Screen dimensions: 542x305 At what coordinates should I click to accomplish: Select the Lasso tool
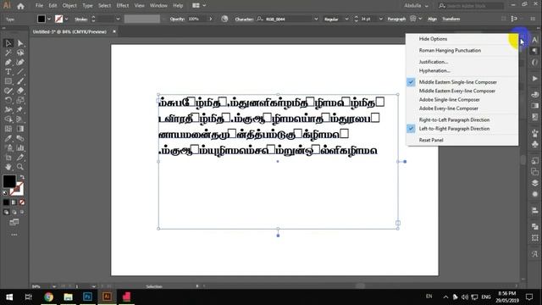click(x=20, y=53)
